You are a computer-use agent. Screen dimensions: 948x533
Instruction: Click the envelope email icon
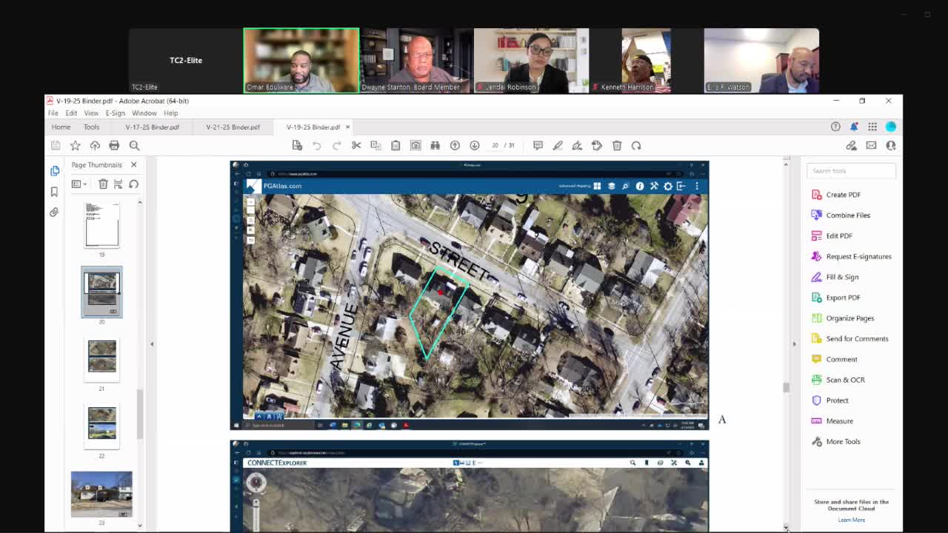pos(871,146)
